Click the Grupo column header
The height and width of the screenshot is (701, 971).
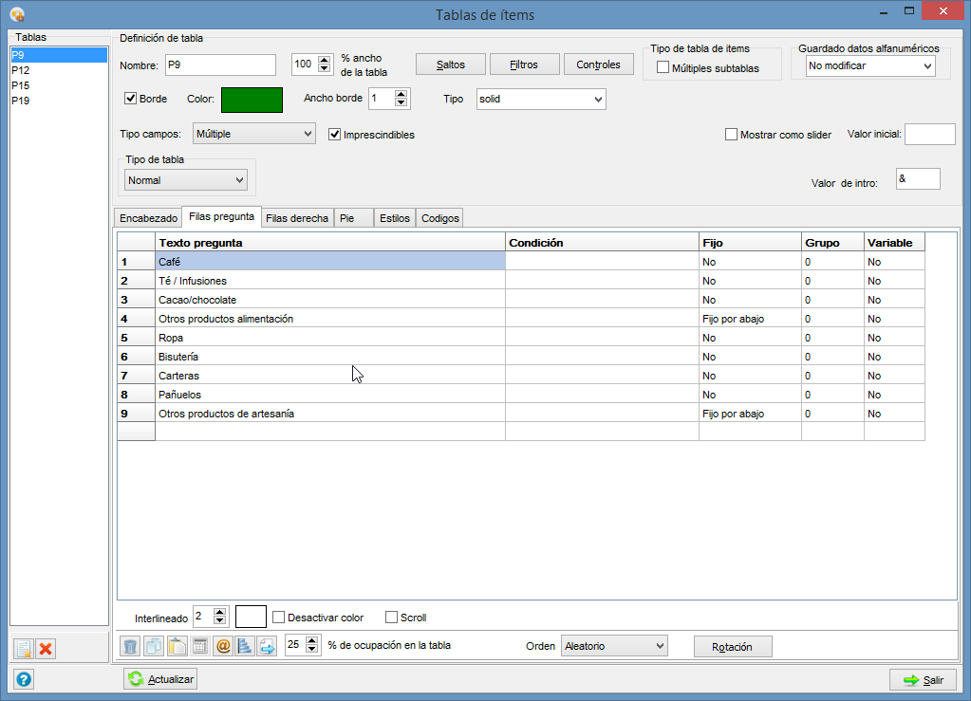click(x=832, y=243)
